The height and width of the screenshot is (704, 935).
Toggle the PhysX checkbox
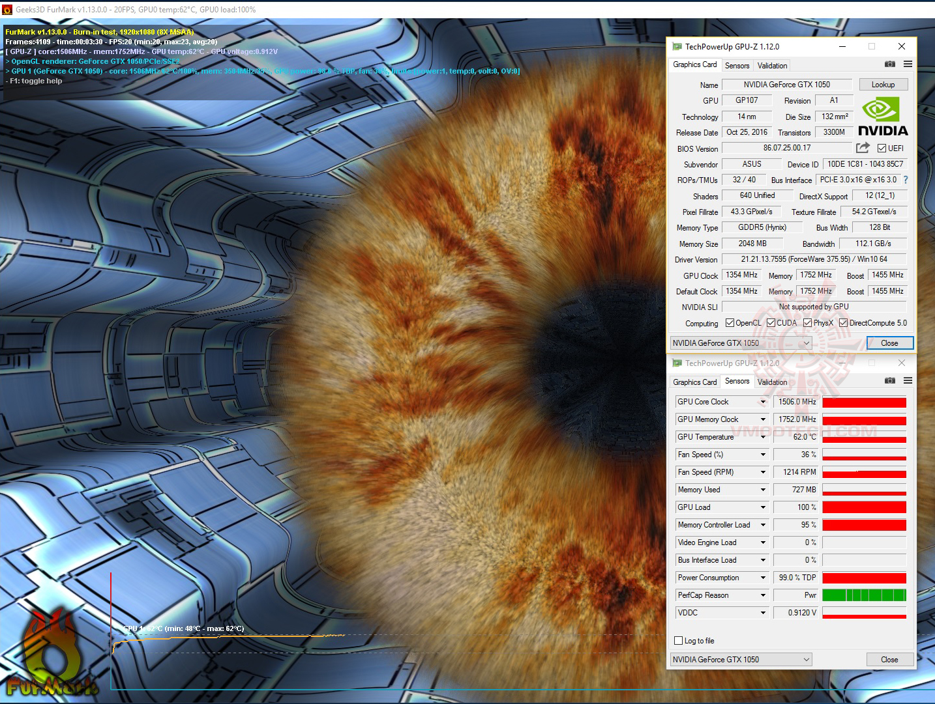tap(807, 323)
